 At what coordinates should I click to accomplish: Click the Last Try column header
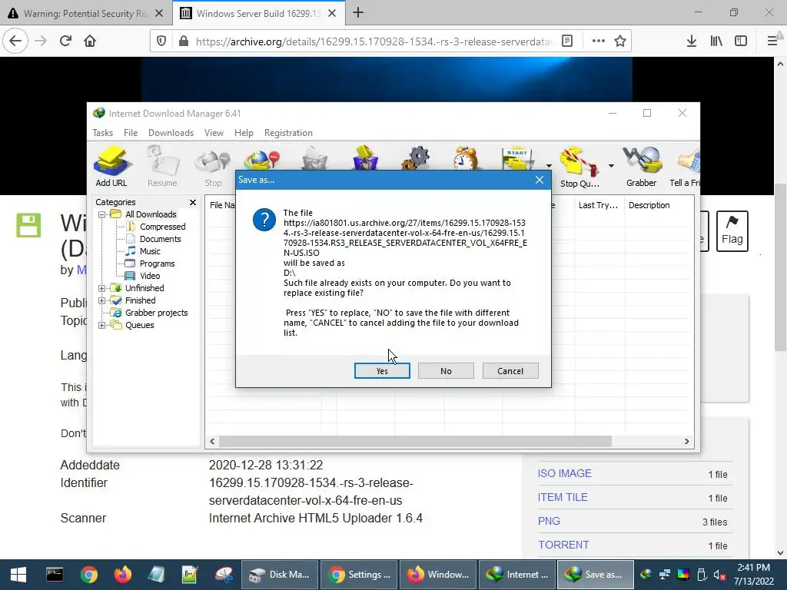(599, 205)
